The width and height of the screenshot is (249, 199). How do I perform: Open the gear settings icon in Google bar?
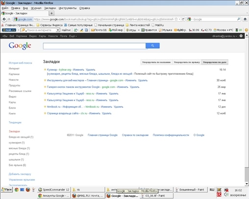point(241,36)
